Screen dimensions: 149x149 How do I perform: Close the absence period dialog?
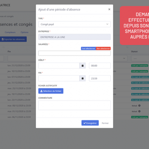click(x=109, y=9)
